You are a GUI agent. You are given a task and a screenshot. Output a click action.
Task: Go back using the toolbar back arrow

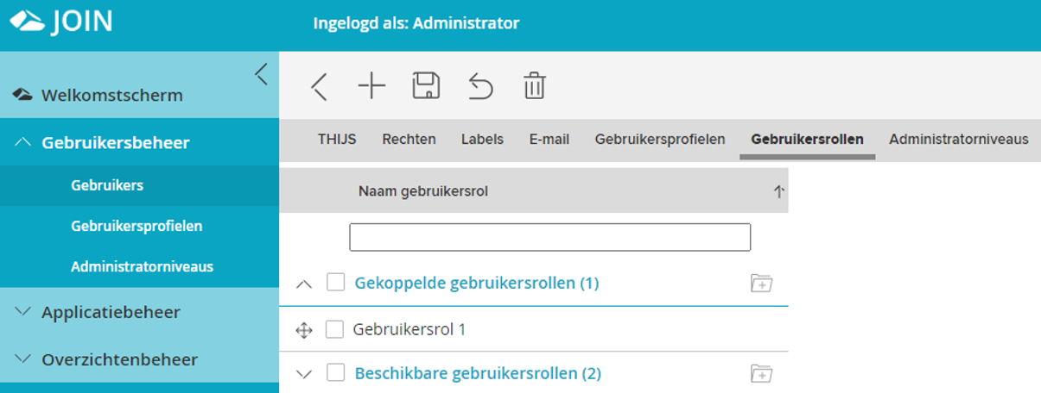[x=319, y=86]
